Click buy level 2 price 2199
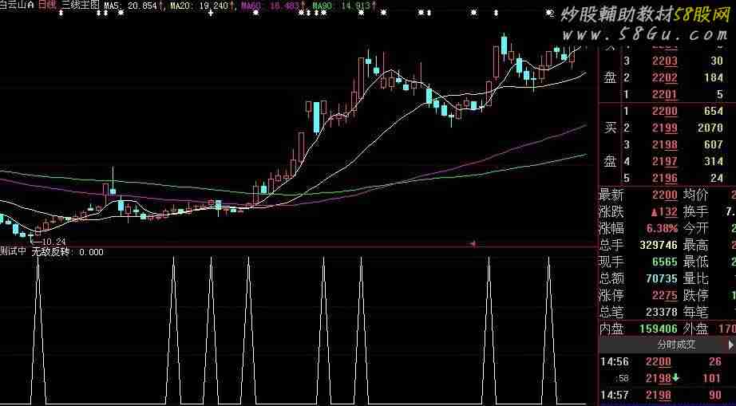 665,128
